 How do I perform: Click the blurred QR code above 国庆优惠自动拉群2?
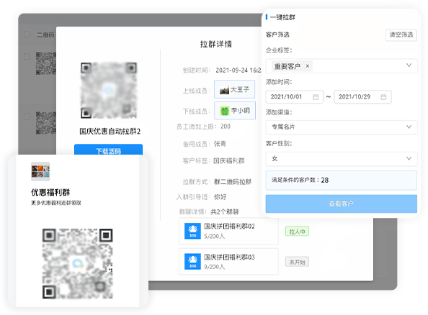[109, 90]
